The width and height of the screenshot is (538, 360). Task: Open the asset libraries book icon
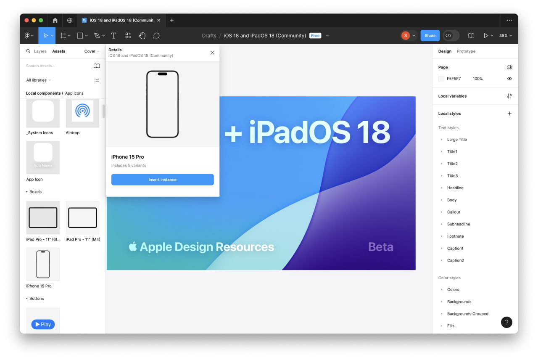click(x=97, y=66)
